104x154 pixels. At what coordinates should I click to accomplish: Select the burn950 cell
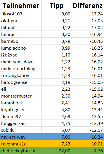[x=21, y=41]
